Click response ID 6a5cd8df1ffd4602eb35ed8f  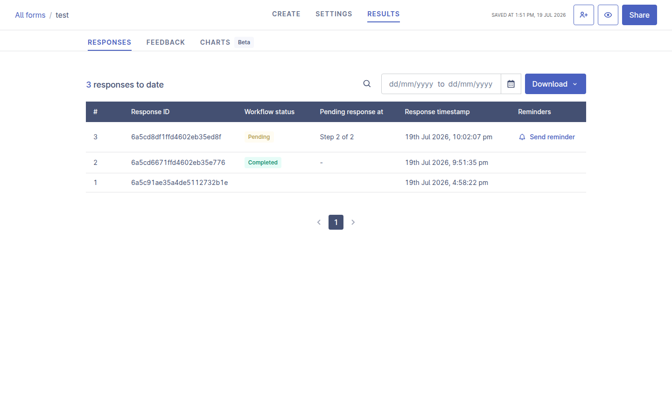[176, 137]
